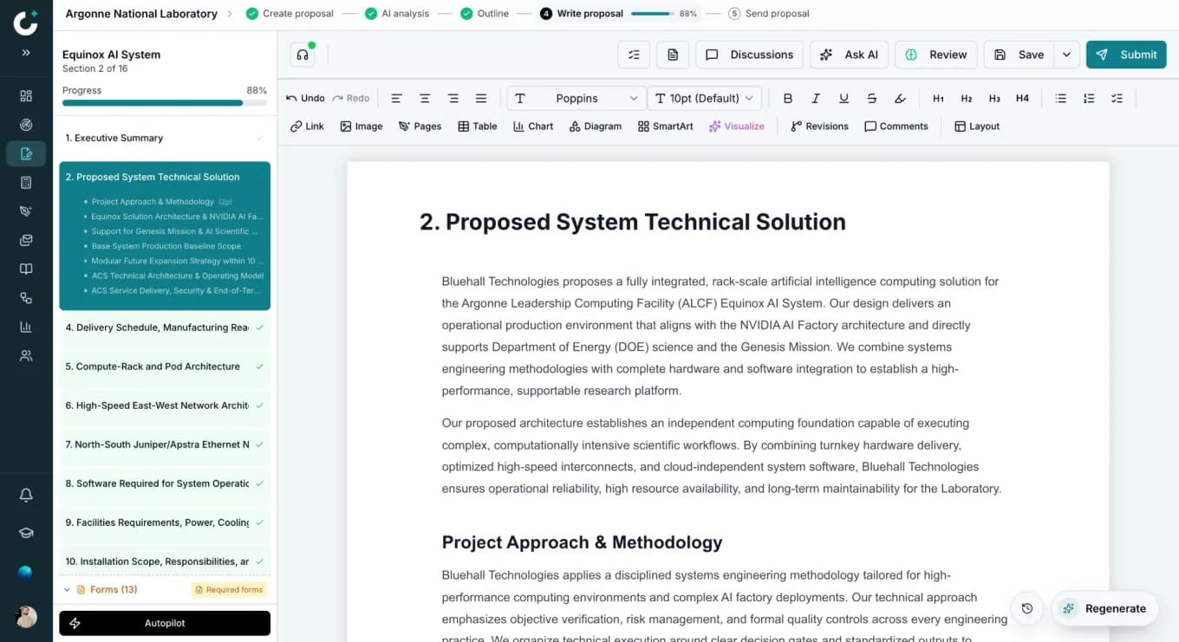1179x642 pixels.
Task: Start Autopilot
Action: pyautogui.click(x=165, y=623)
